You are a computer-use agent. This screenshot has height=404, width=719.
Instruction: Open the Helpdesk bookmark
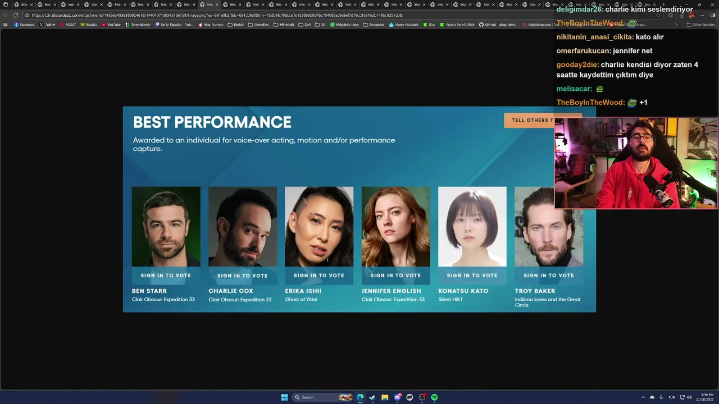click(x=345, y=25)
